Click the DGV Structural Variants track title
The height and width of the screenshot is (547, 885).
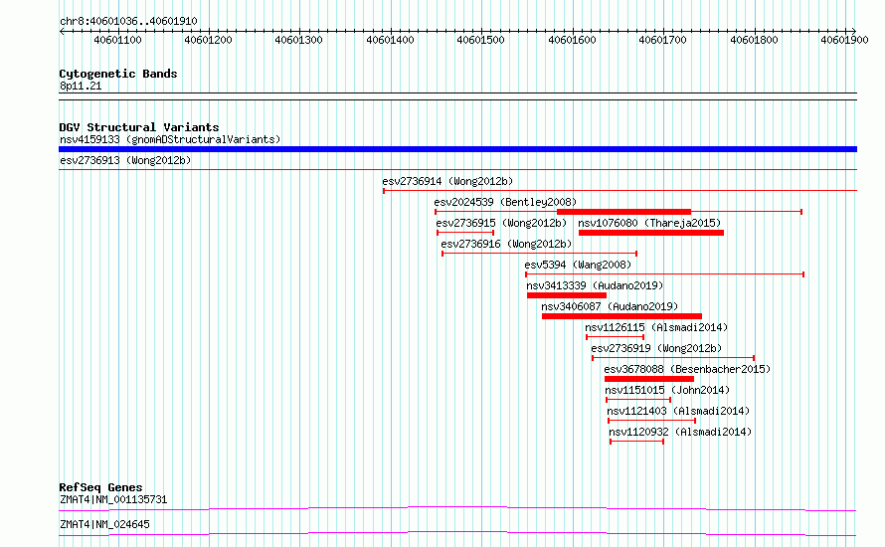pos(139,127)
